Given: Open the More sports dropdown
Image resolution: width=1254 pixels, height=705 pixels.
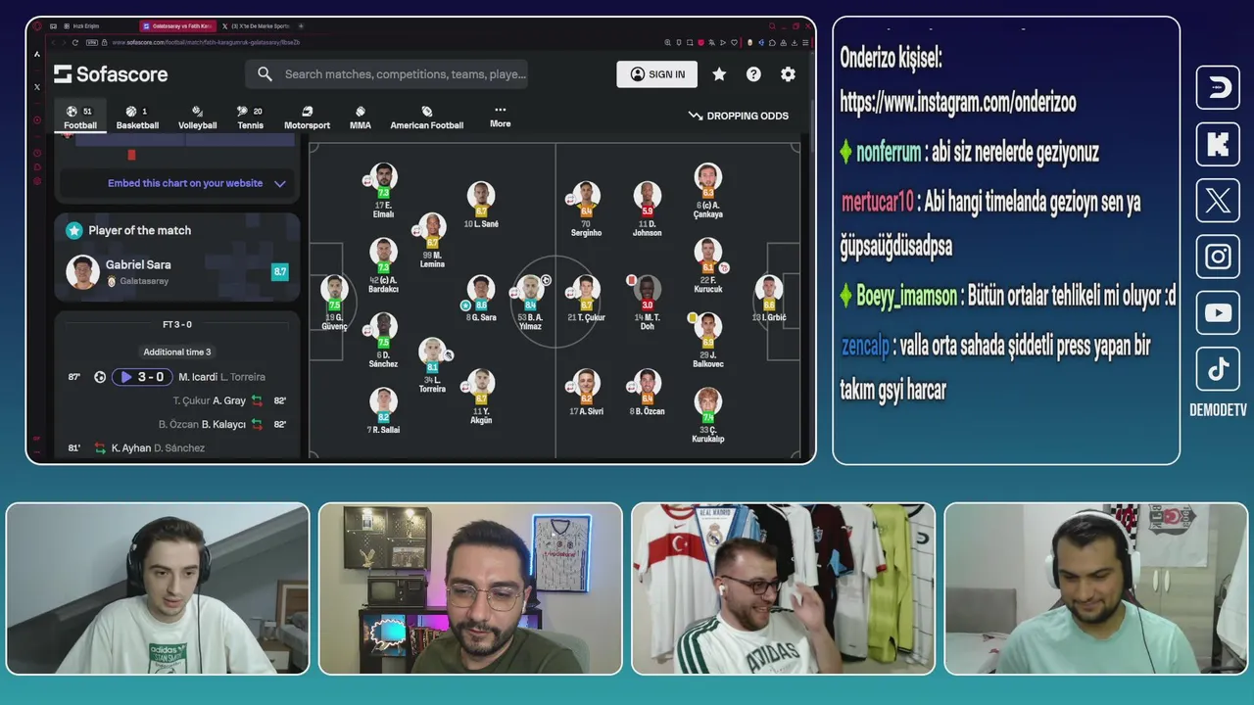Looking at the screenshot, I should tap(501, 117).
